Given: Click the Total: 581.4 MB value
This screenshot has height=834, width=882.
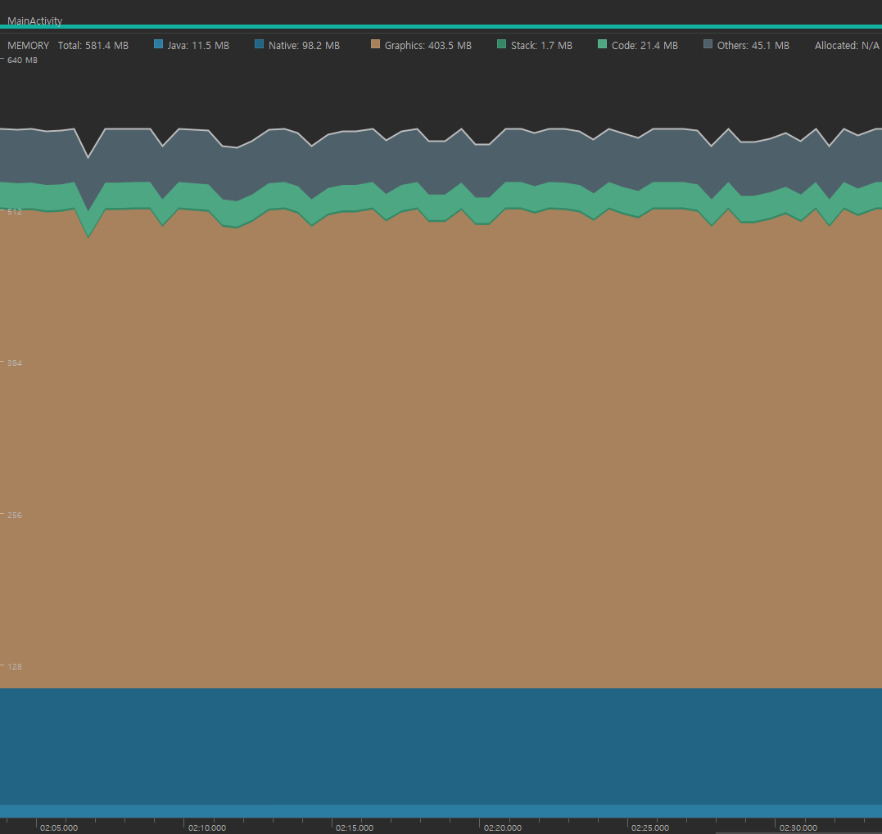Looking at the screenshot, I should click(x=93, y=46).
